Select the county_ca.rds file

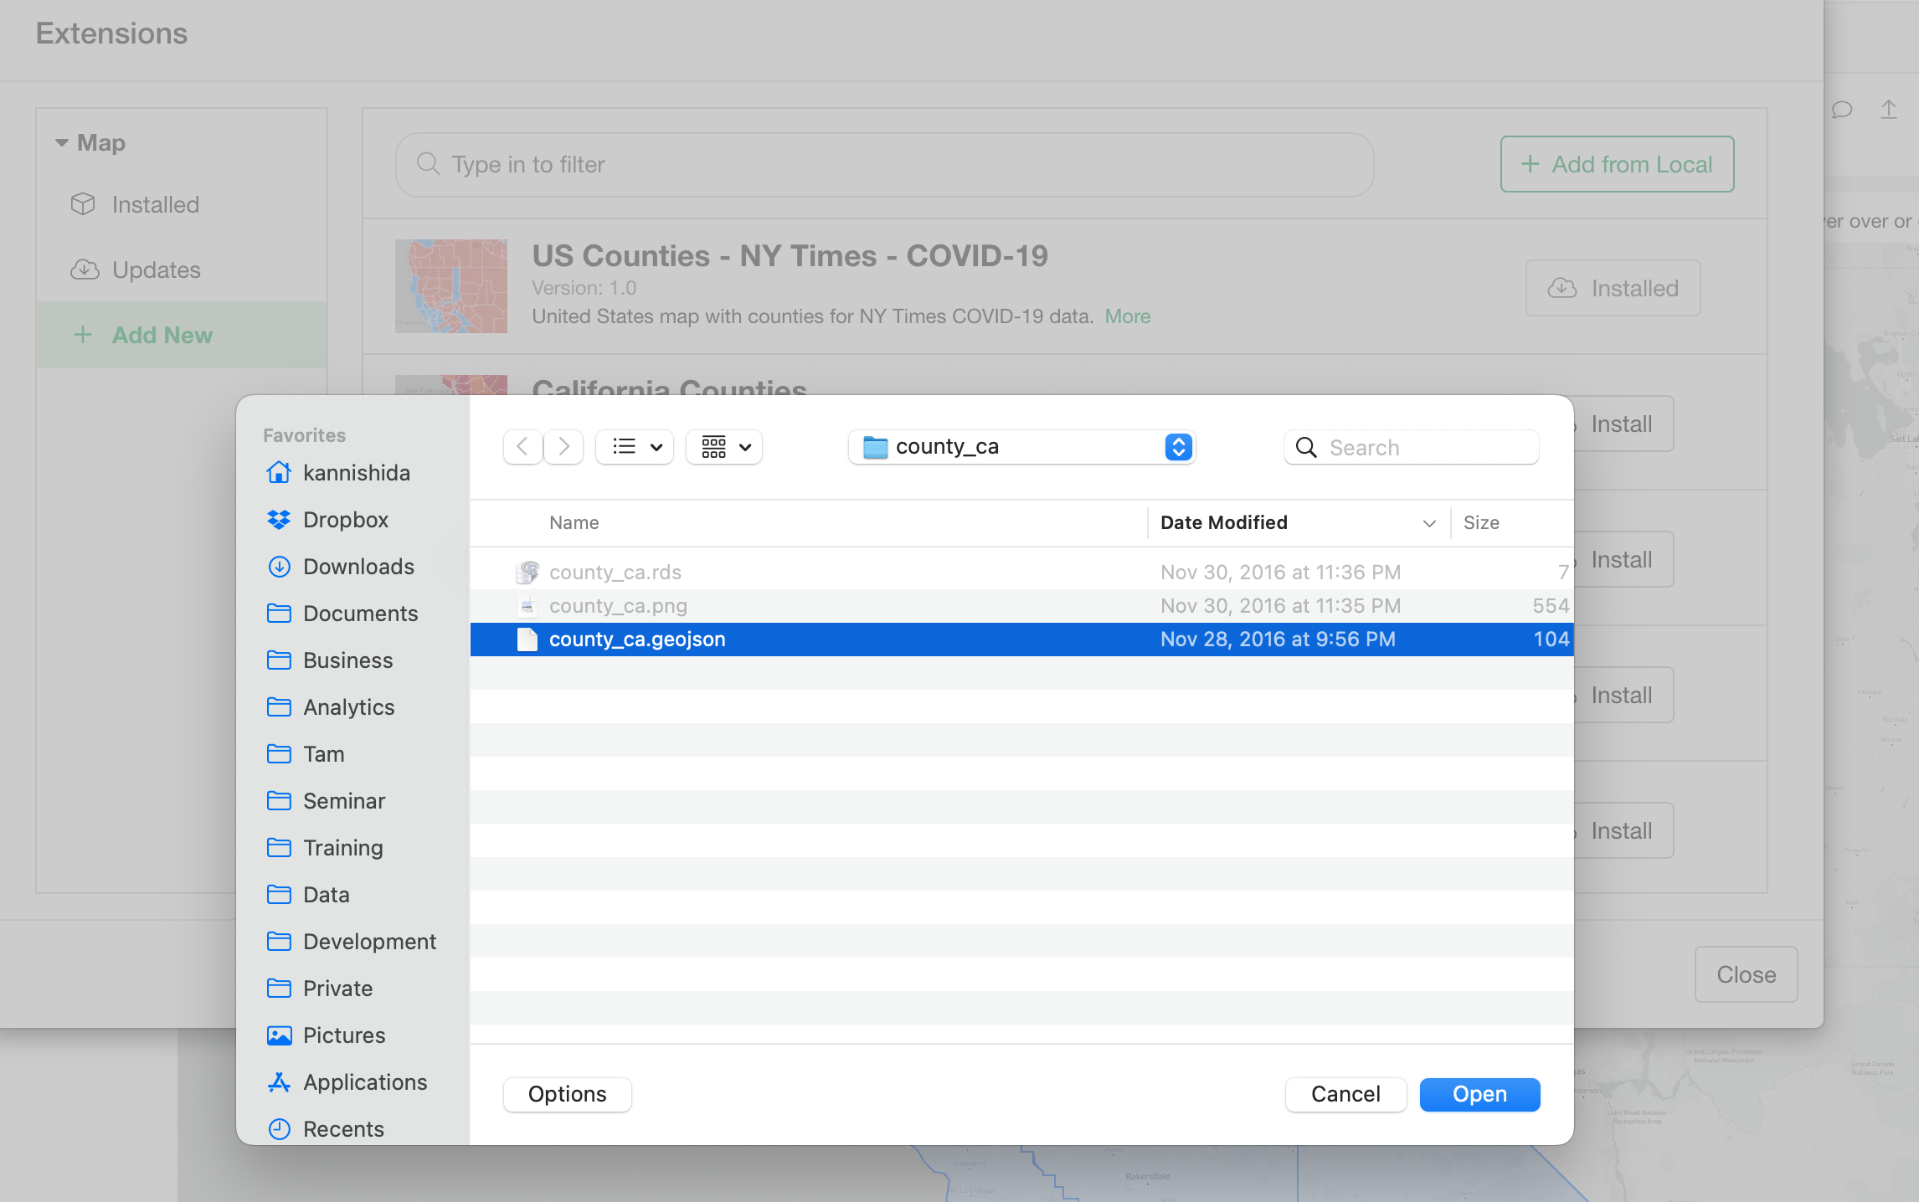pyautogui.click(x=1021, y=573)
